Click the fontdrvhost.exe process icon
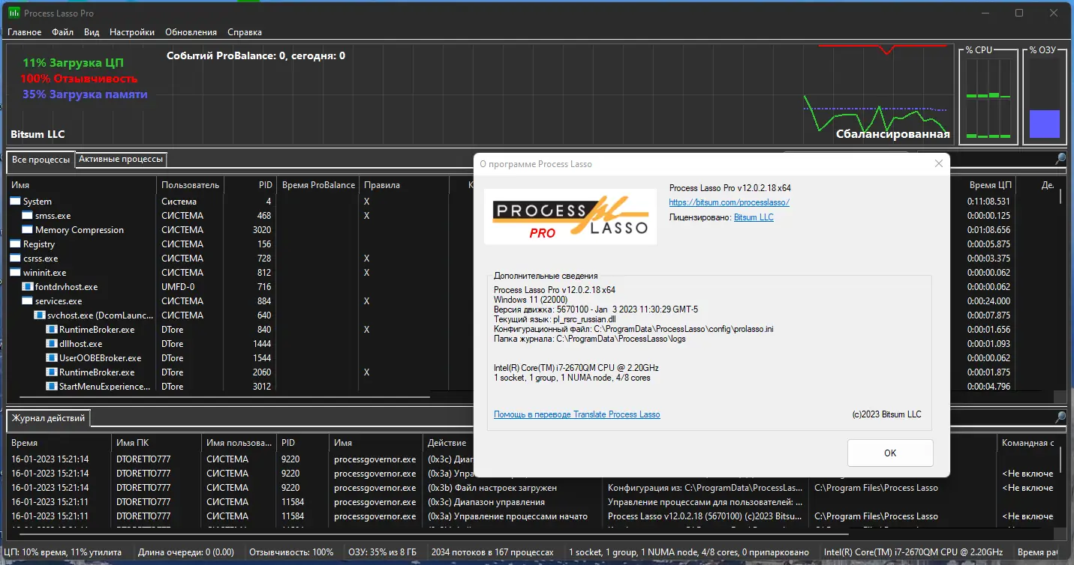This screenshot has width=1074, height=565. pyautogui.click(x=28, y=287)
